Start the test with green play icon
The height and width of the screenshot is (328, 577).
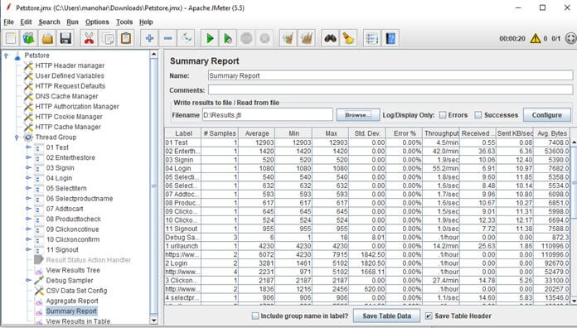[x=210, y=38]
